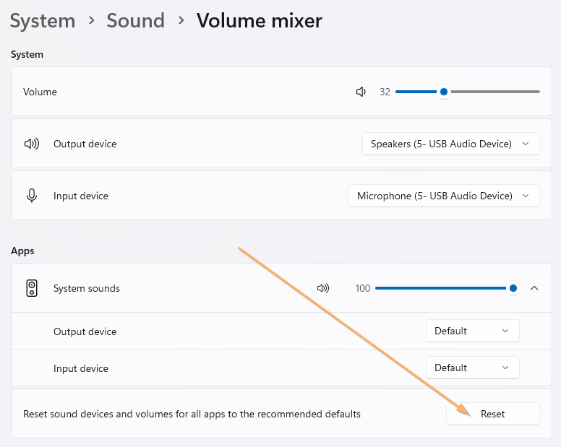561x447 pixels.
Task: Click the System sounds speaker box icon
Action: 32,288
